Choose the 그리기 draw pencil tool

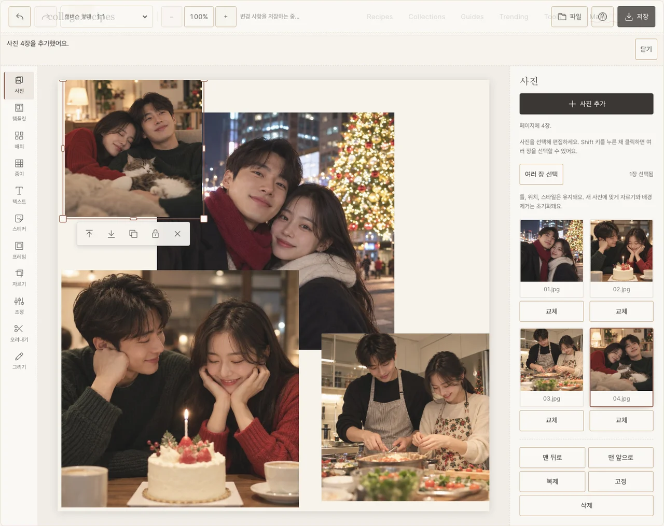point(19,361)
